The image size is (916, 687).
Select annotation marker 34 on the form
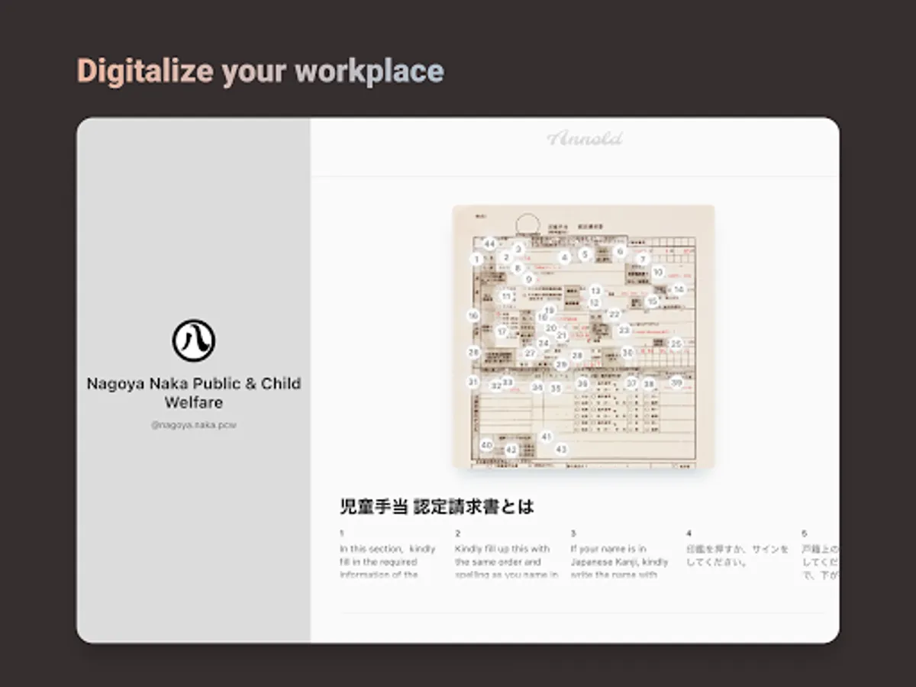point(537,388)
